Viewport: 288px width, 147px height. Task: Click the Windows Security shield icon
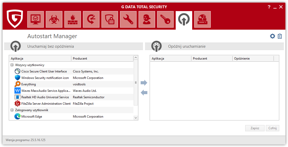click(x=18, y=78)
